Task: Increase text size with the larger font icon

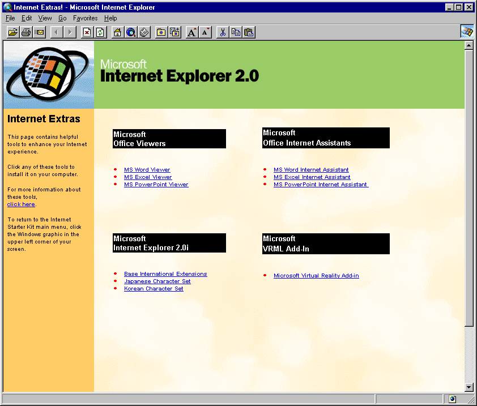Action: tap(191, 32)
